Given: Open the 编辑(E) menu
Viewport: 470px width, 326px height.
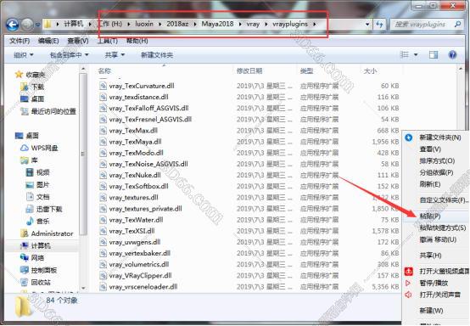Looking at the screenshot, I should coord(48,41).
